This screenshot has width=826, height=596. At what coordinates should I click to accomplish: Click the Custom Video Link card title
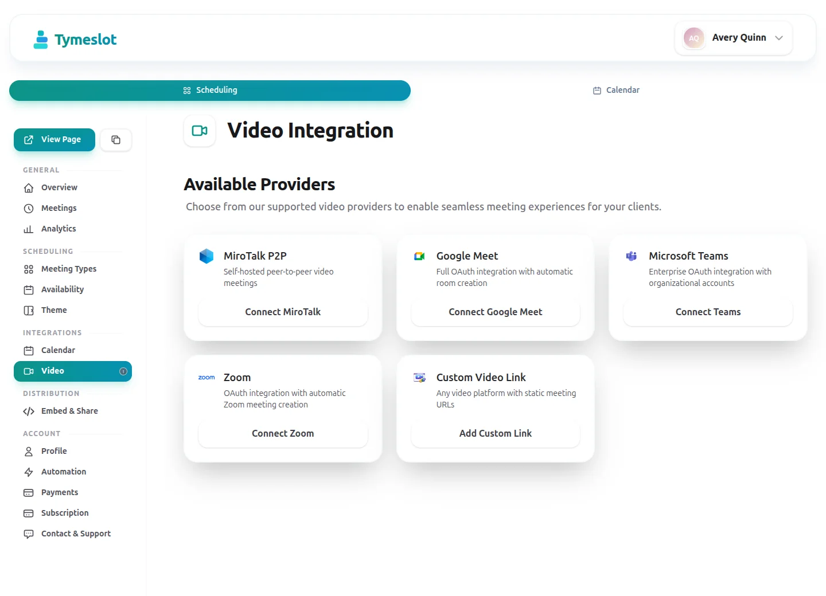[481, 378]
